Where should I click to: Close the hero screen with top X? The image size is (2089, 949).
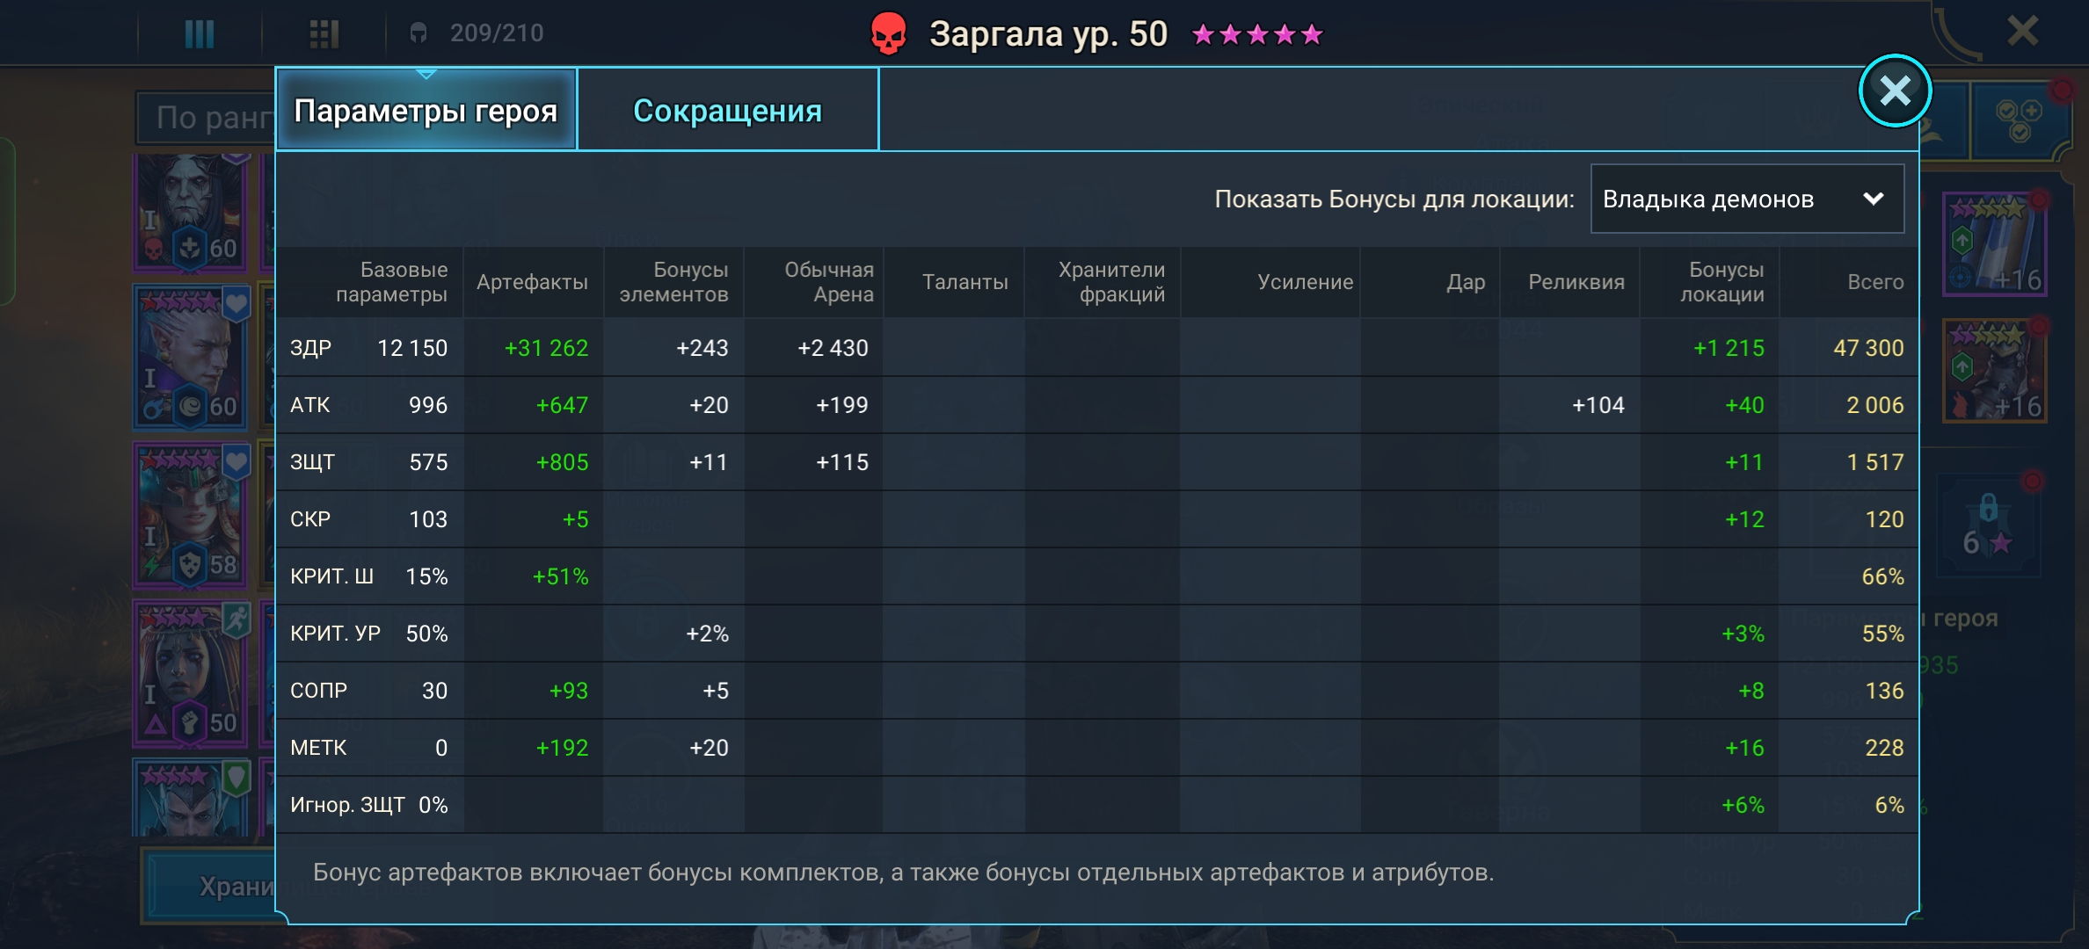point(2023,32)
